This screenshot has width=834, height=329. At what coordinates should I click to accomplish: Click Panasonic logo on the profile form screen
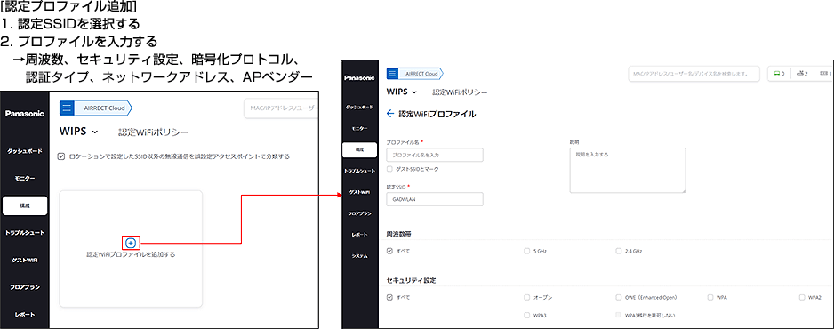(359, 77)
